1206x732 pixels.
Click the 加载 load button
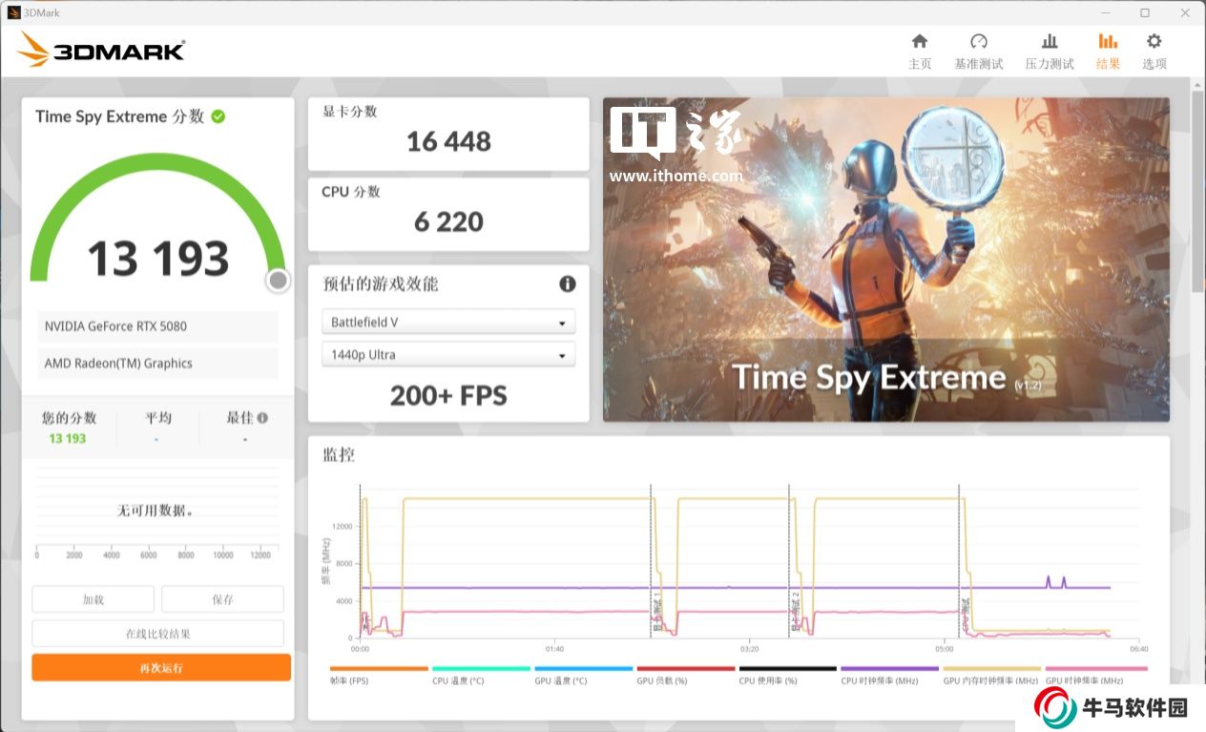pyautogui.click(x=93, y=599)
